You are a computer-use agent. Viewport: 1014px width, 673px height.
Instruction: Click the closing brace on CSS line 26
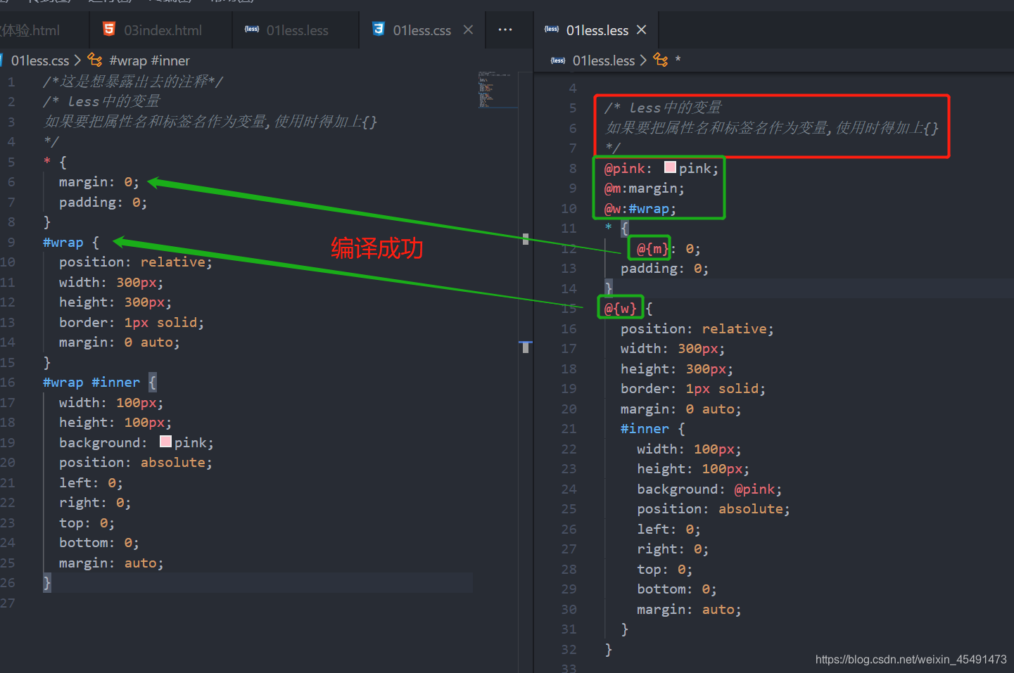46,582
